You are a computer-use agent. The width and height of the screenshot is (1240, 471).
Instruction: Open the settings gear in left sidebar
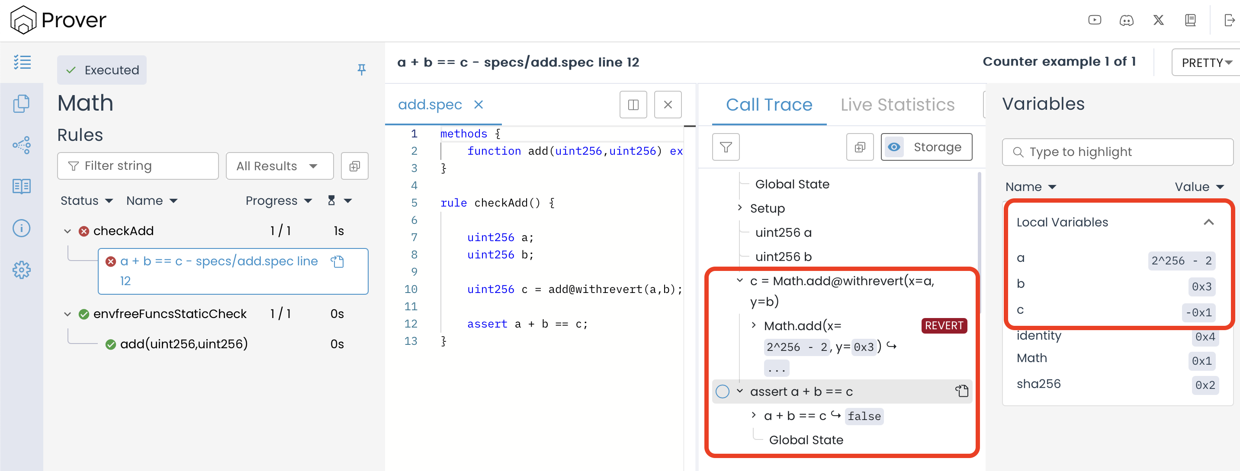(x=21, y=270)
